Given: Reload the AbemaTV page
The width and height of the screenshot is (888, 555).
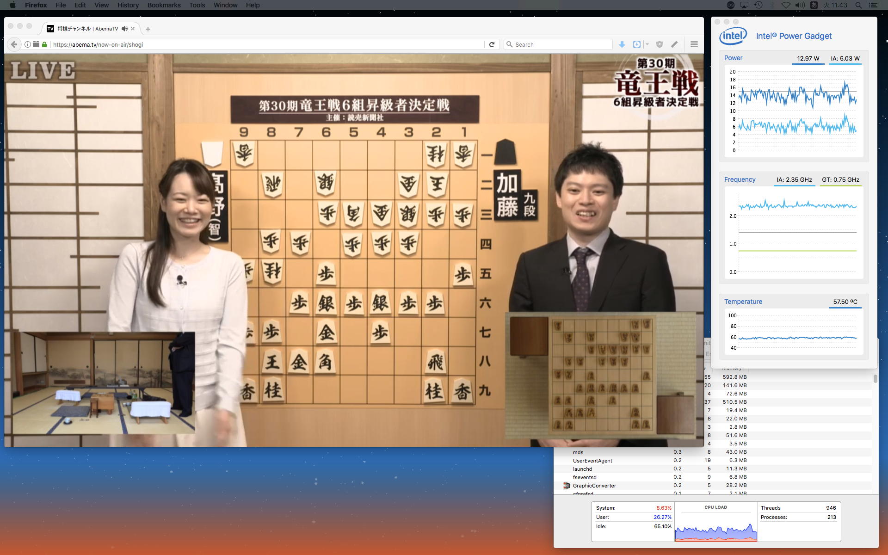Looking at the screenshot, I should (x=492, y=44).
